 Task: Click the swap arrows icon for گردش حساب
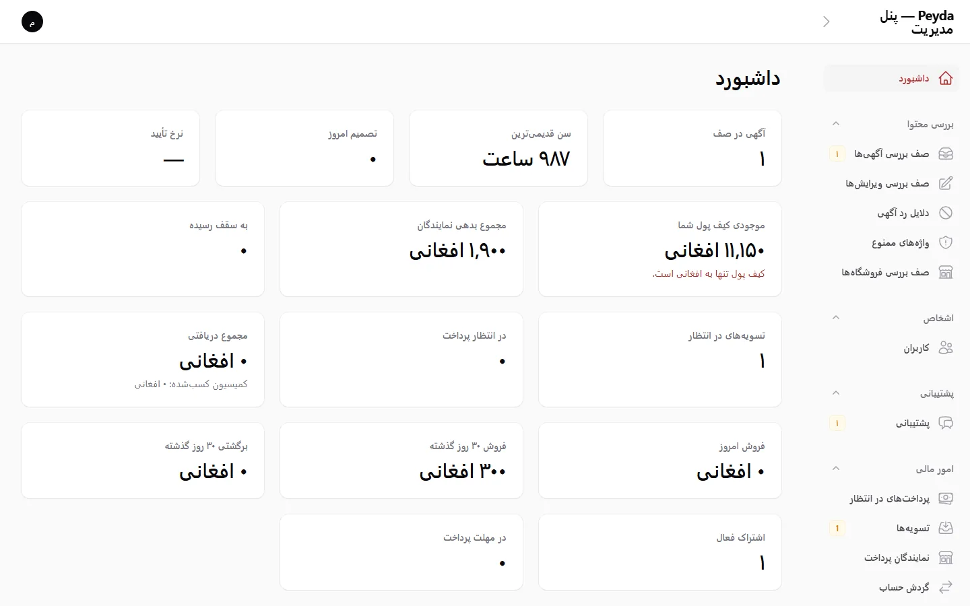pos(946,588)
